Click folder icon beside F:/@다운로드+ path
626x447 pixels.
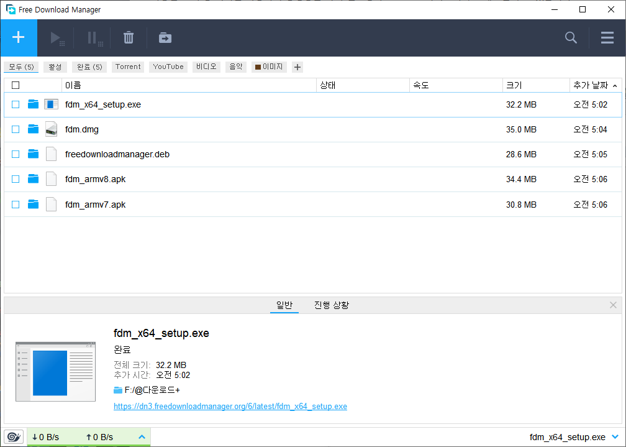pos(118,390)
